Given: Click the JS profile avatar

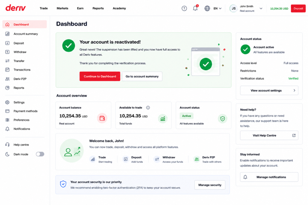Looking at the screenshot, I should [233, 8].
